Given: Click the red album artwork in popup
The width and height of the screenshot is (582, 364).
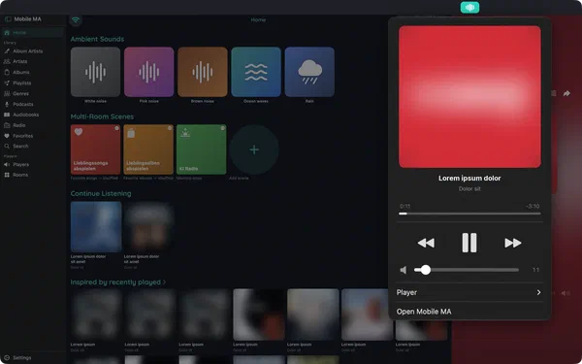Looking at the screenshot, I should point(469,96).
